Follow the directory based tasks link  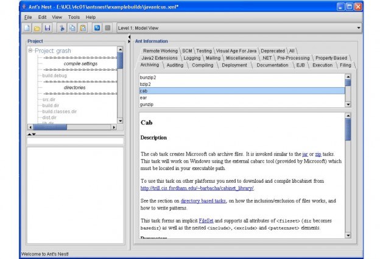(203, 200)
